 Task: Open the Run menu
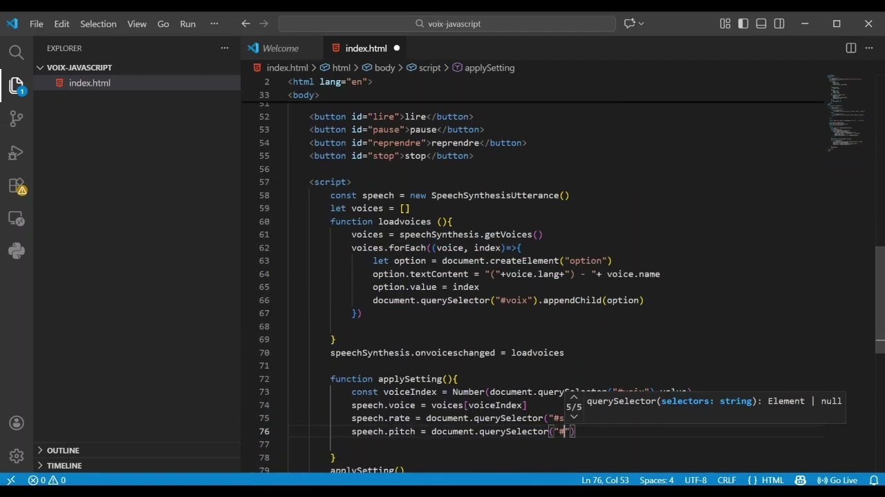click(x=187, y=23)
